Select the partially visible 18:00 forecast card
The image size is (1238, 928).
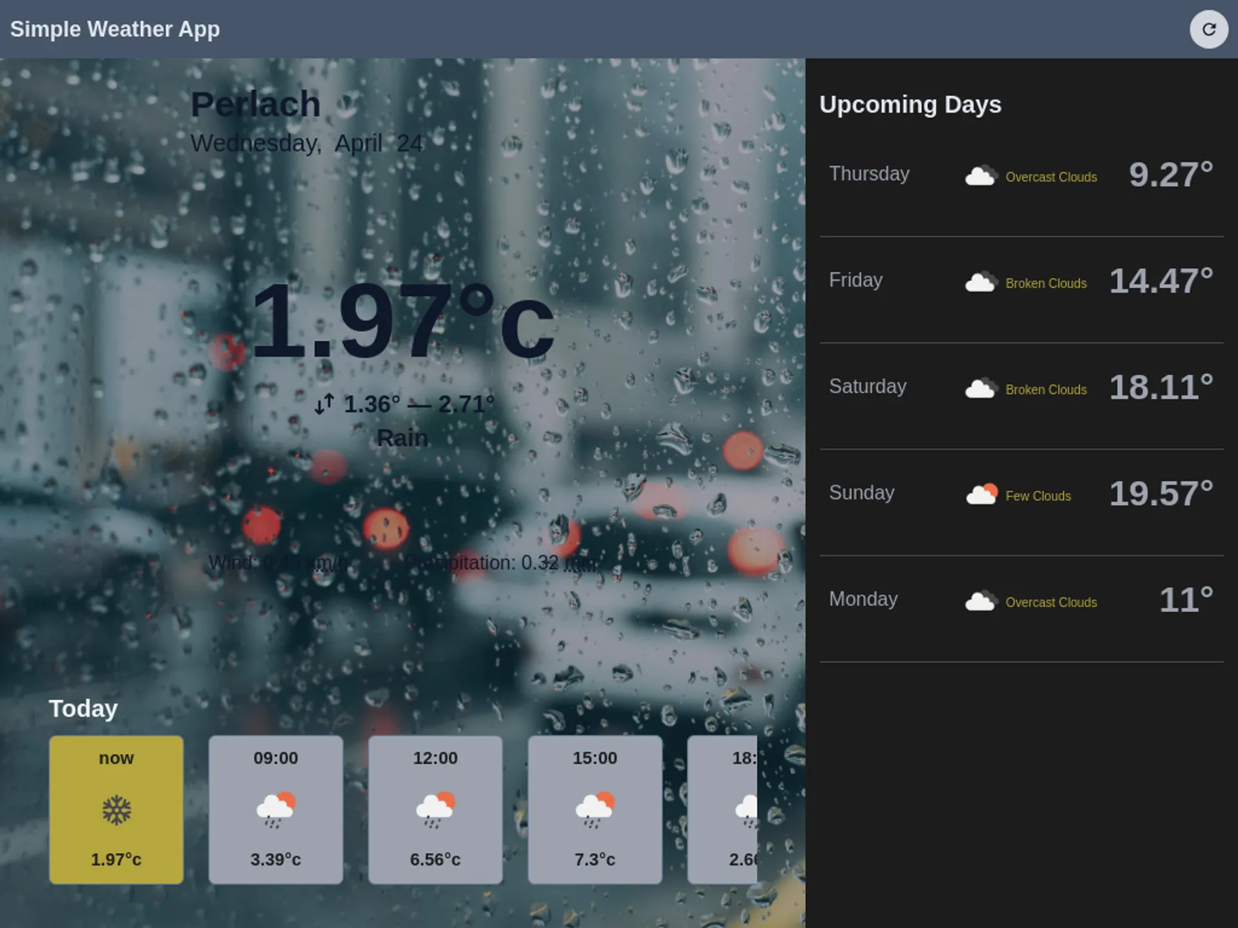click(x=722, y=810)
